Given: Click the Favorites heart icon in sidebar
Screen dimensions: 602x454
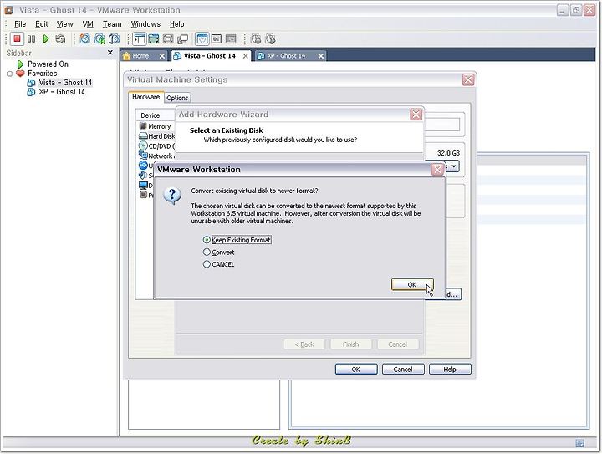Looking at the screenshot, I should [x=20, y=74].
